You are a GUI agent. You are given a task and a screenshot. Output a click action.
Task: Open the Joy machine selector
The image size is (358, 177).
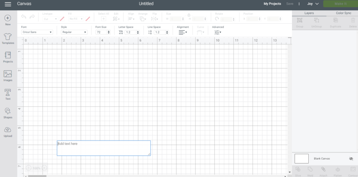[313, 4]
